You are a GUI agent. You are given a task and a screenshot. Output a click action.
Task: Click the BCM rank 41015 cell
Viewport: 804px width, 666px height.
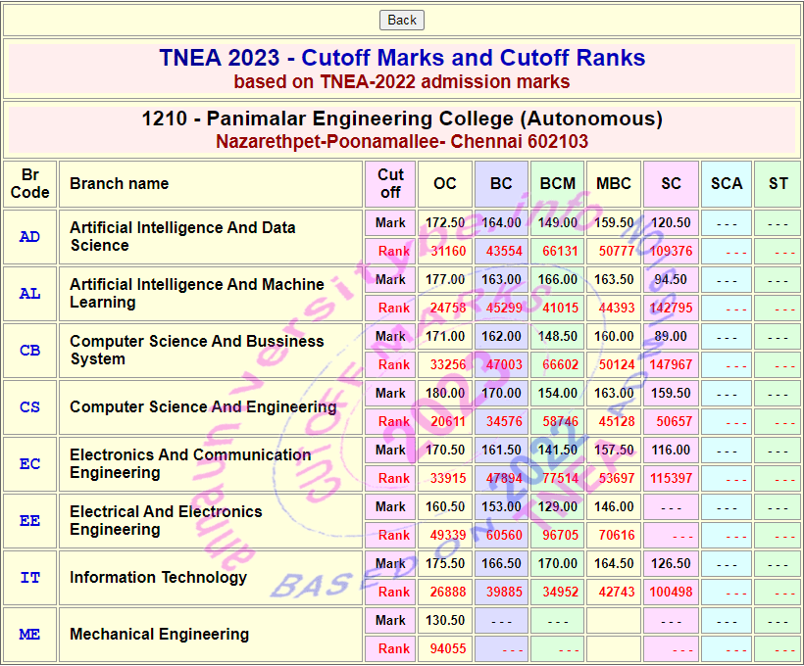coord(557,308)
